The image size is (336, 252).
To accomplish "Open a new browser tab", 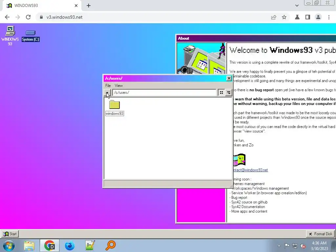I will pos(89,6).
